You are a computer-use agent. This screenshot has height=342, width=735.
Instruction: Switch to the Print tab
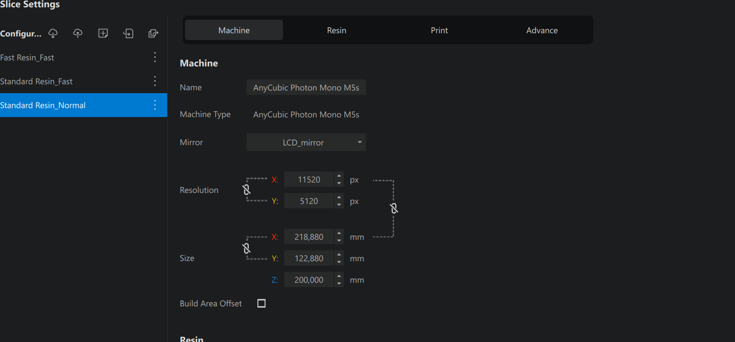(439, 30)
